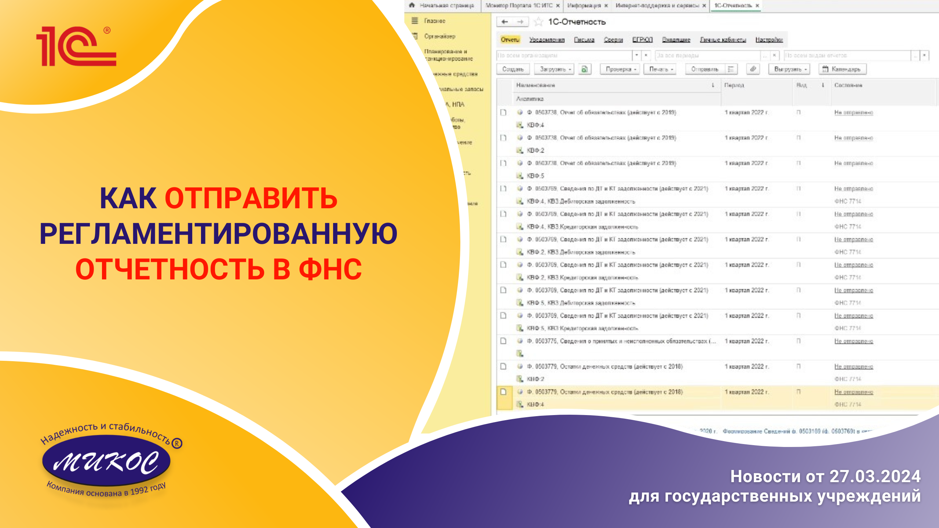Screen dimensions: 939x528
Task: Tick checkbox of highlighted 0503779 КВФ:4 row
Action: click(x=503, y=392)
